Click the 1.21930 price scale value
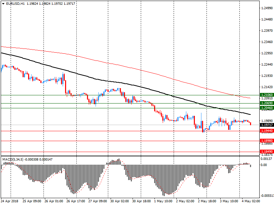 [267, 76]
